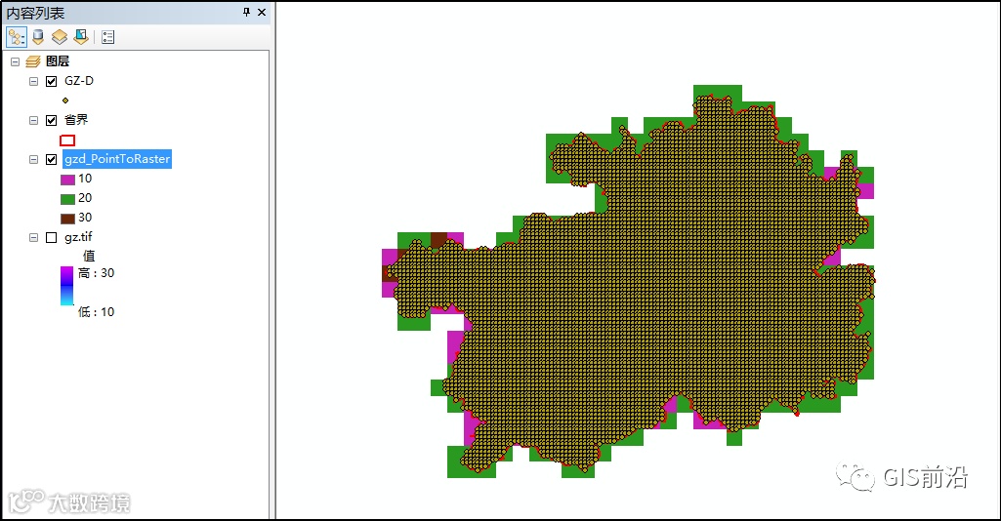The width and height of the screenshot is (1001, 521).
Task: Collapse the GZ-D layer legend
Action: coord(34,82)
